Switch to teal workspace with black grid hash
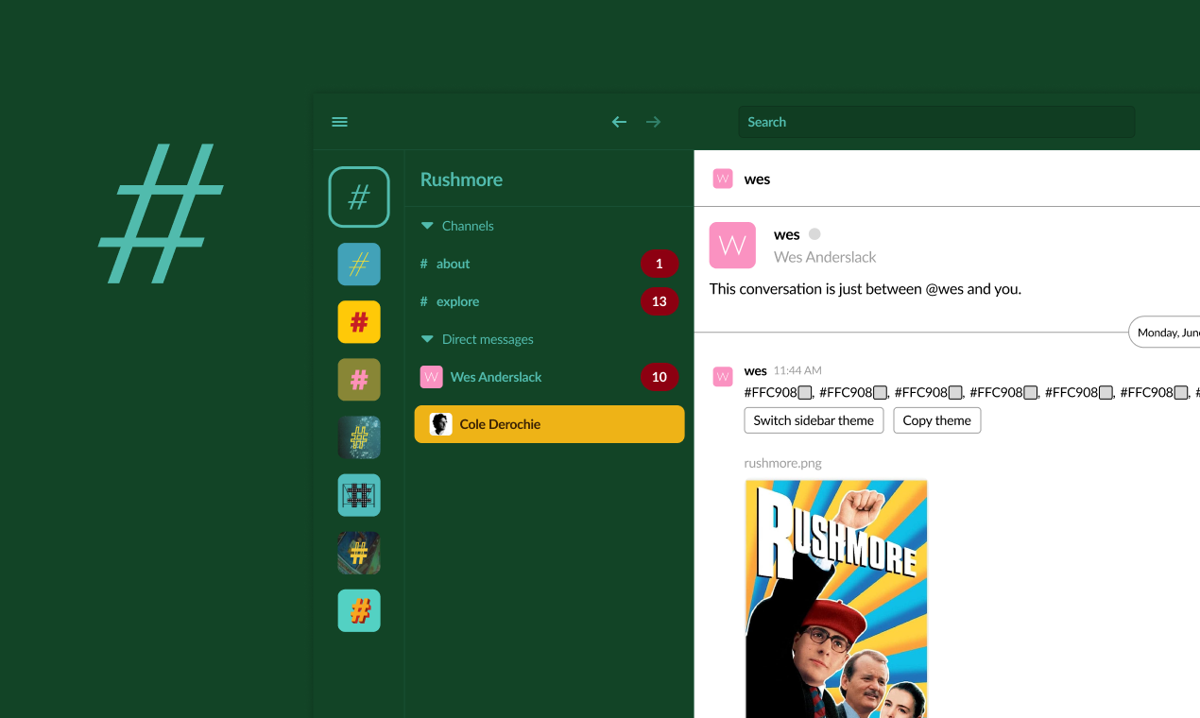 click(x=359, y=495)
